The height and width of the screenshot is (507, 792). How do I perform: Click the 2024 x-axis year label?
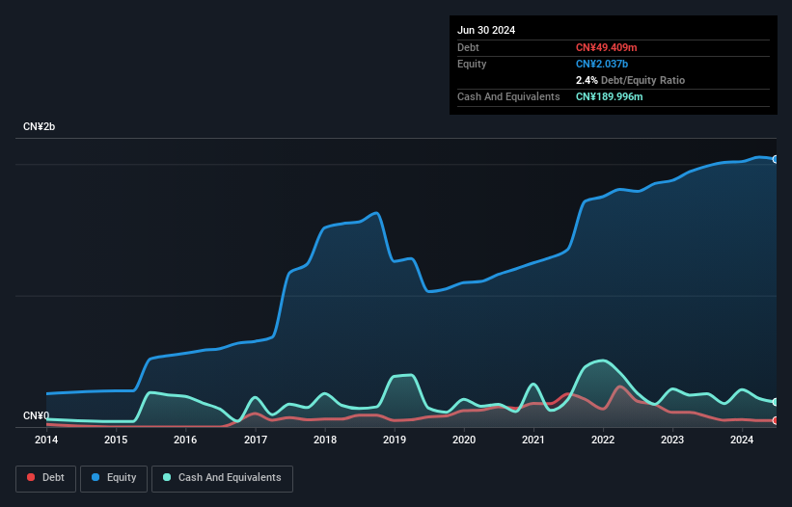pyautogui.click(x=742, y=440)
